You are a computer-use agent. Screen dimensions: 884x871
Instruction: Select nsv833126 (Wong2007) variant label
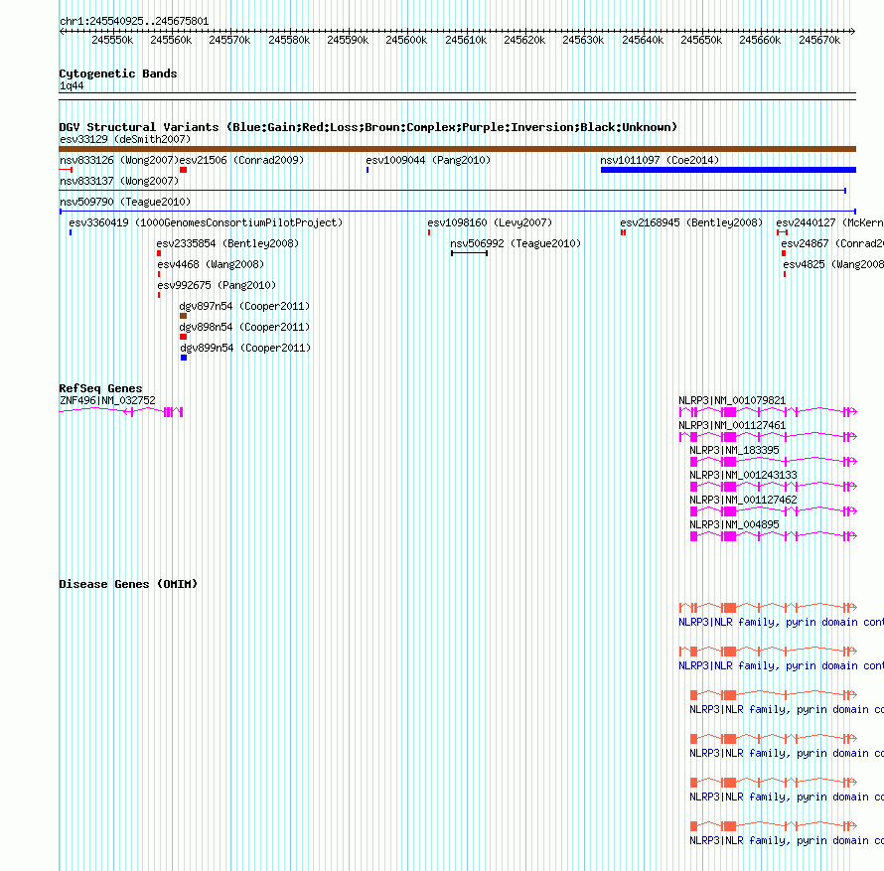coord(119,160)
